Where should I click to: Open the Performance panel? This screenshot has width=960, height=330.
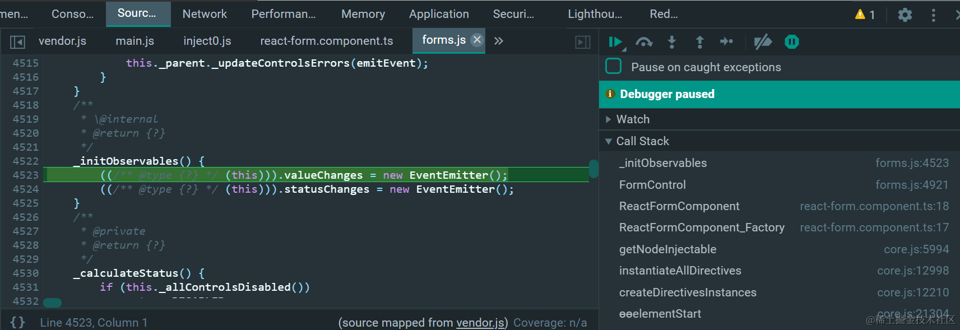284,14
